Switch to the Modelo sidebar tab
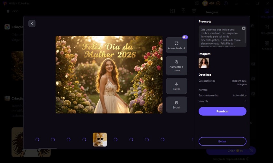273x163 pixels. click(267, 45)
